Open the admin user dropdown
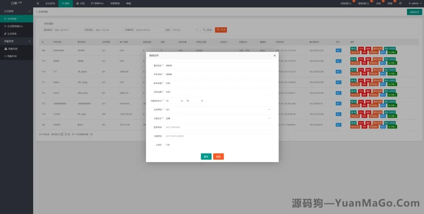Image resolution: width=424 pixels, height=214 pixels. click(415, 3)
